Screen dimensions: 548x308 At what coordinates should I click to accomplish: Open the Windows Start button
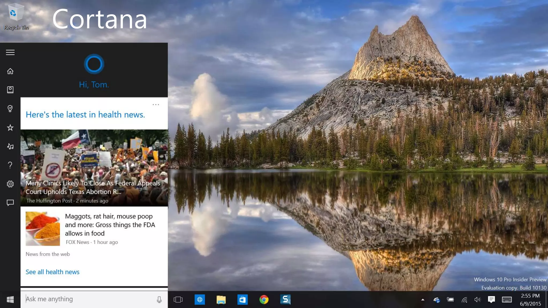coord(10,299)
